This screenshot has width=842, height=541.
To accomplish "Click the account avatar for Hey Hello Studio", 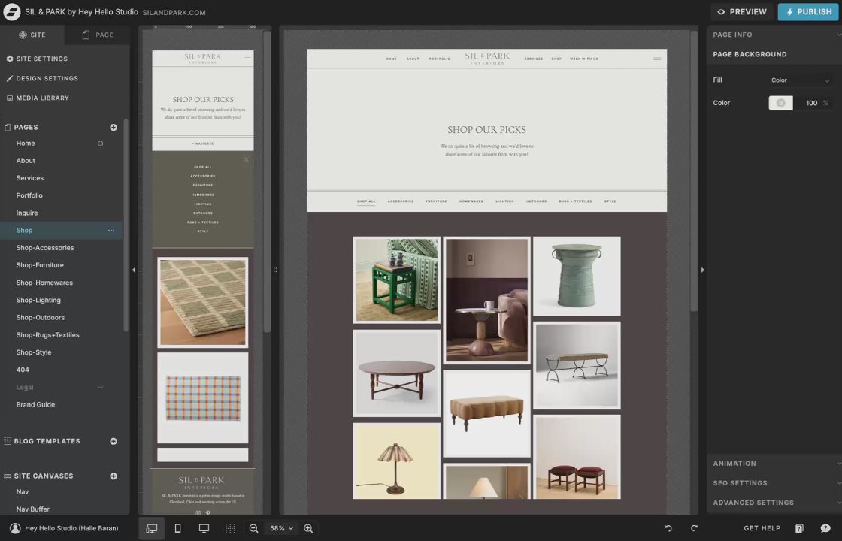I will point(15,529).
